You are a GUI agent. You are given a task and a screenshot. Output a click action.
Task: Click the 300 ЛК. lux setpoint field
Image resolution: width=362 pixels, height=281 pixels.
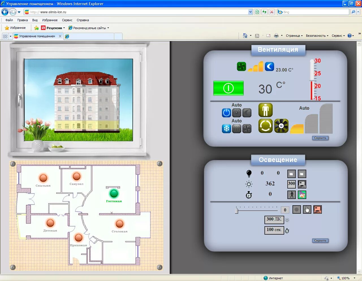(x=274, y=220)
